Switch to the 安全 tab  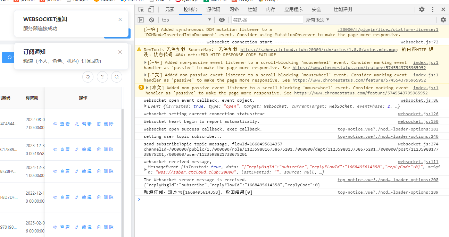tap(316, 10)
